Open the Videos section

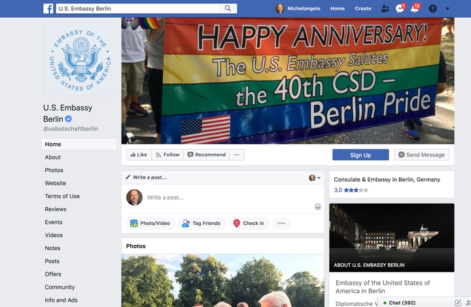[54, 235]
